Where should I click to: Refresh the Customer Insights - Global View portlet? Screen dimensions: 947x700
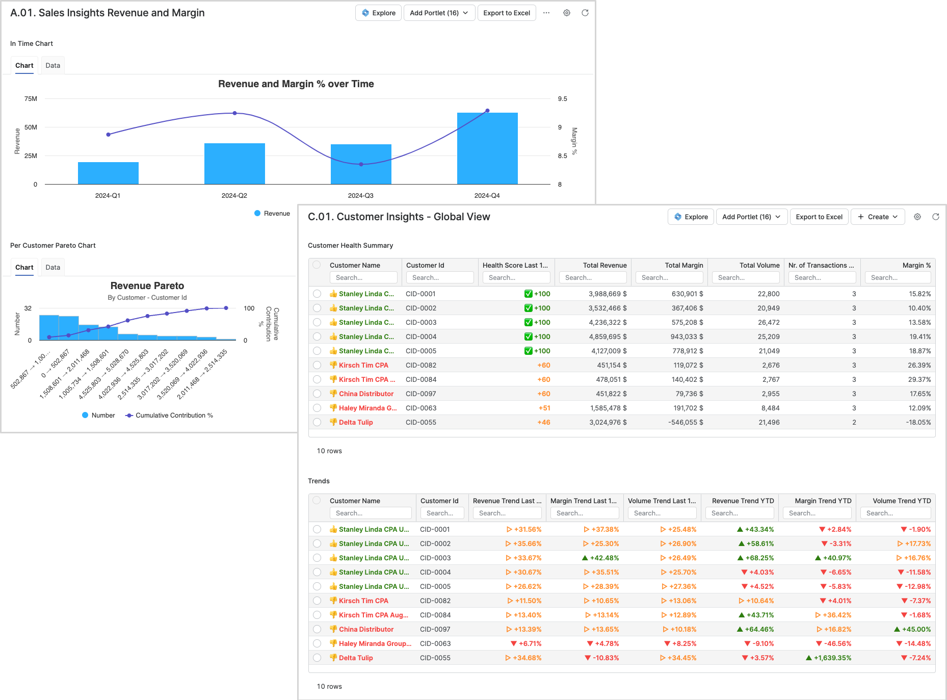click(x=936, y=217)
